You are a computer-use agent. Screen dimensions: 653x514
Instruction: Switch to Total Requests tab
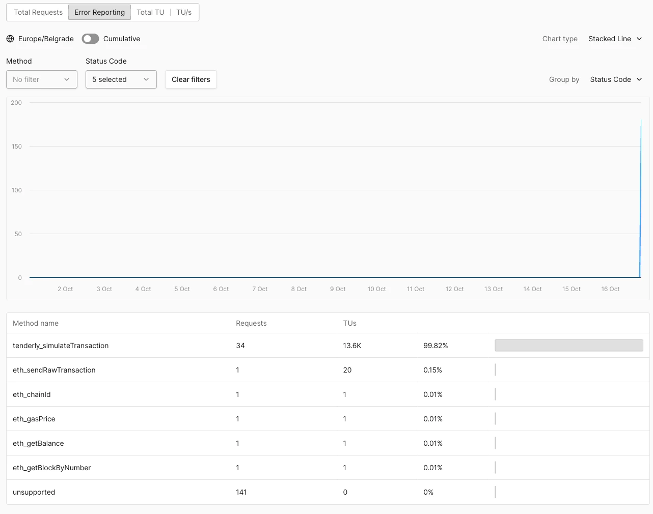point(38,12)
